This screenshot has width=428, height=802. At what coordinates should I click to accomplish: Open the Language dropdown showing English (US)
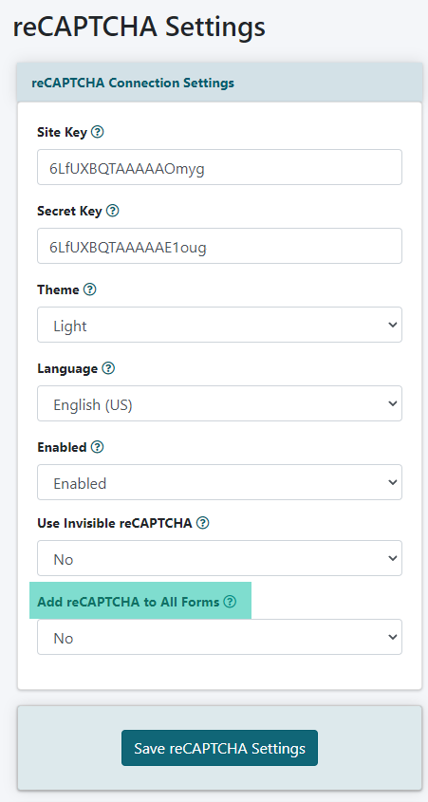coord(219,403)
